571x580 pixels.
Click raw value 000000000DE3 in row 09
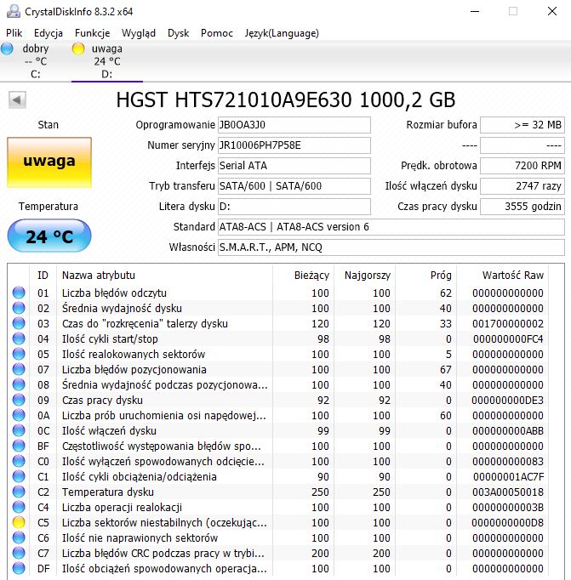pos(507,400)
